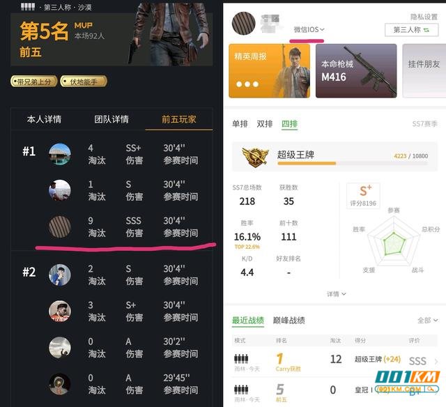The height and width of the screenshot is (407, 446).
Task: Click the 超级王牌 rank progress bar
Action: [x=353, y=164]
